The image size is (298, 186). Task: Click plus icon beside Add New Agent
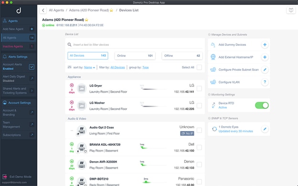32,29
